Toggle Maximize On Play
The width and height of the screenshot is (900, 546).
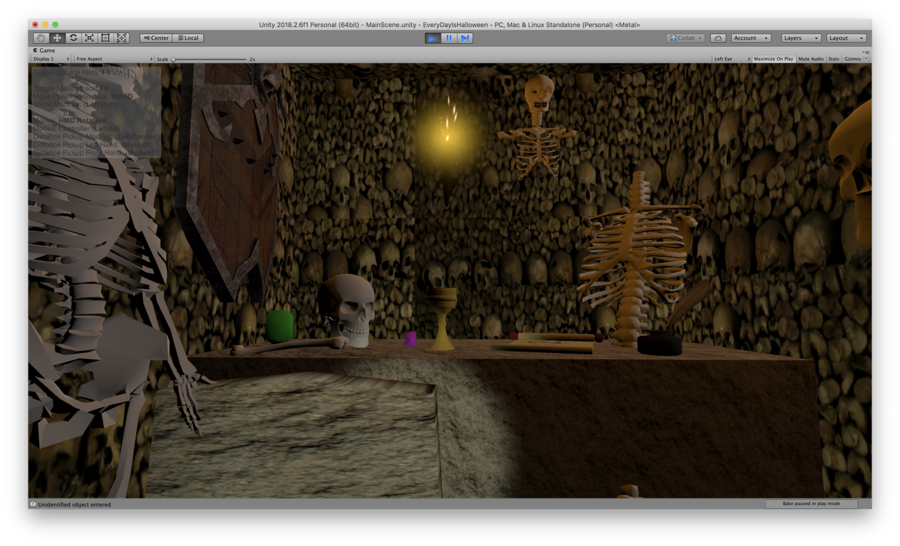[773, 59]
